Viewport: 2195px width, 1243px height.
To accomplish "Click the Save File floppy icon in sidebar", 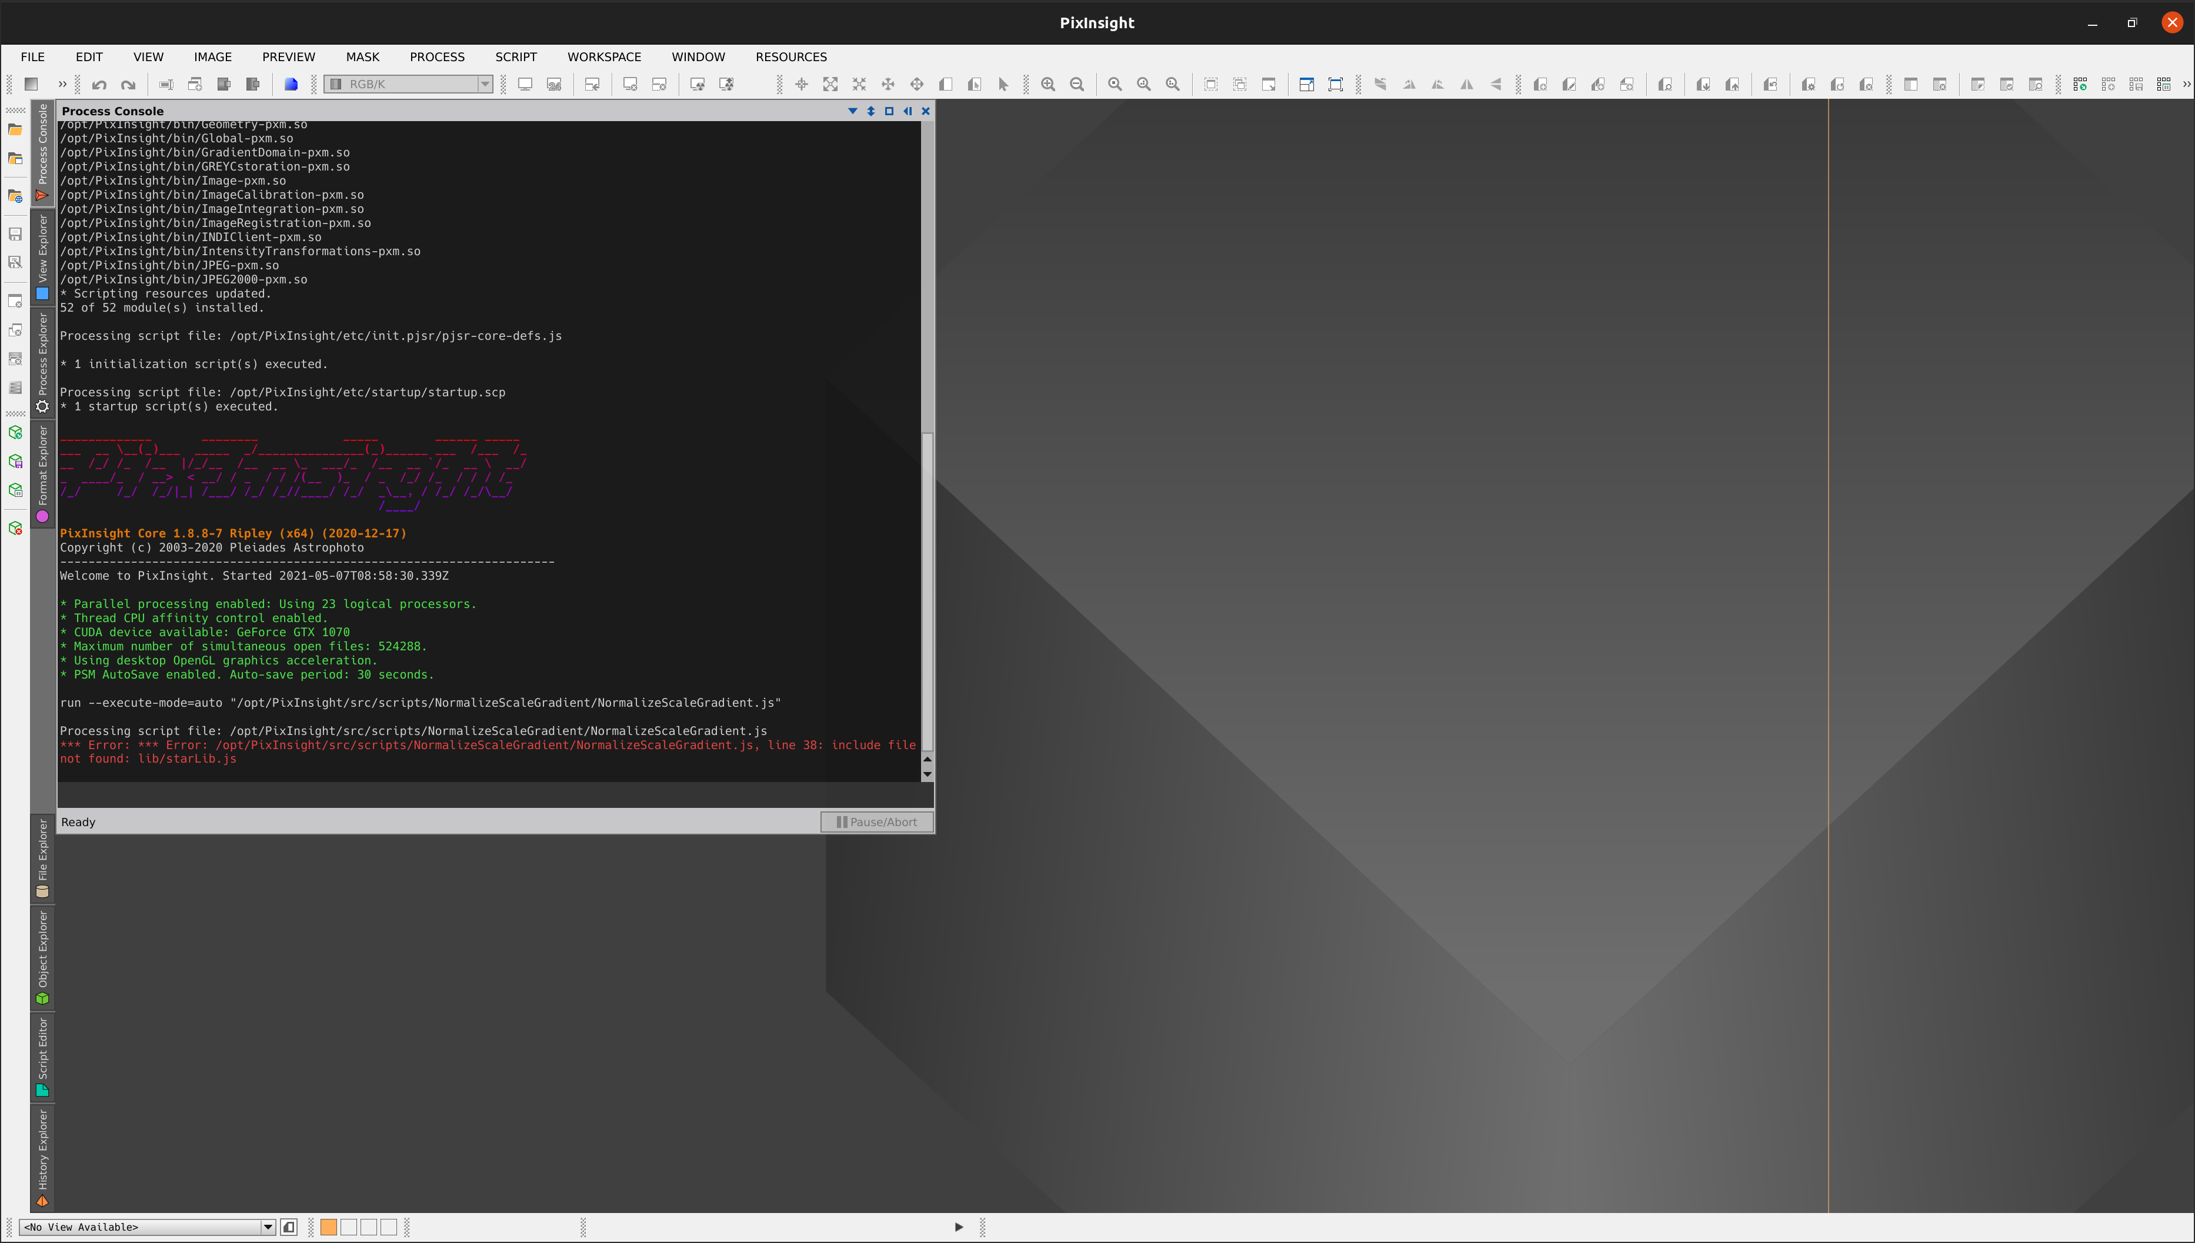I will [15, 234].
